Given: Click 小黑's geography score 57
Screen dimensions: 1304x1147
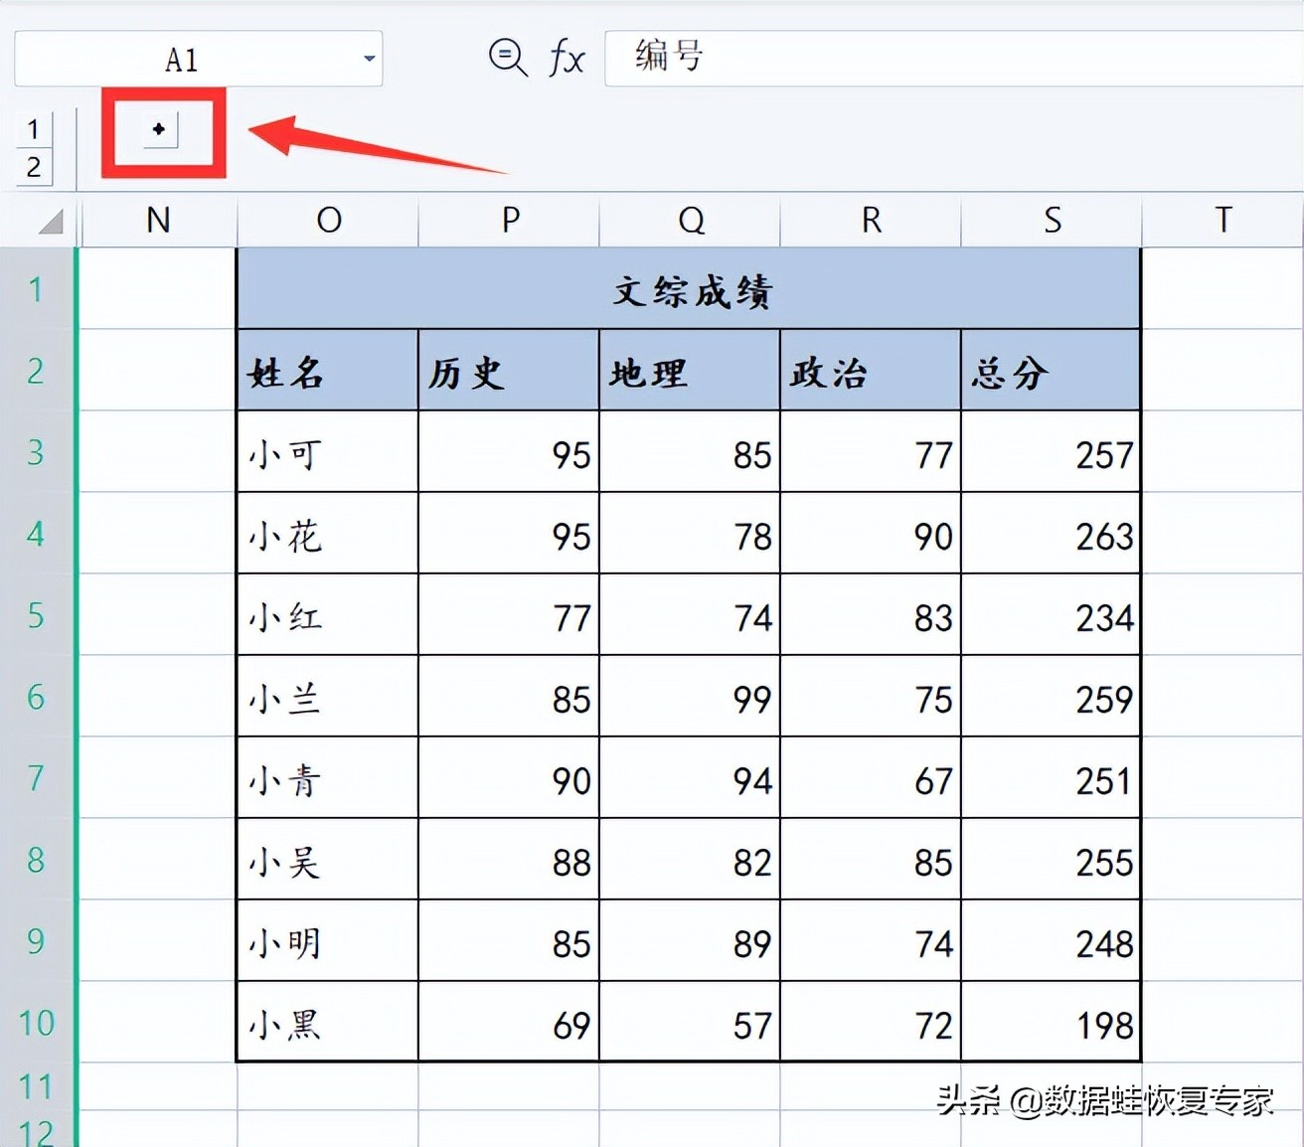Looking at the screenshot, I should click(690, 1023).
